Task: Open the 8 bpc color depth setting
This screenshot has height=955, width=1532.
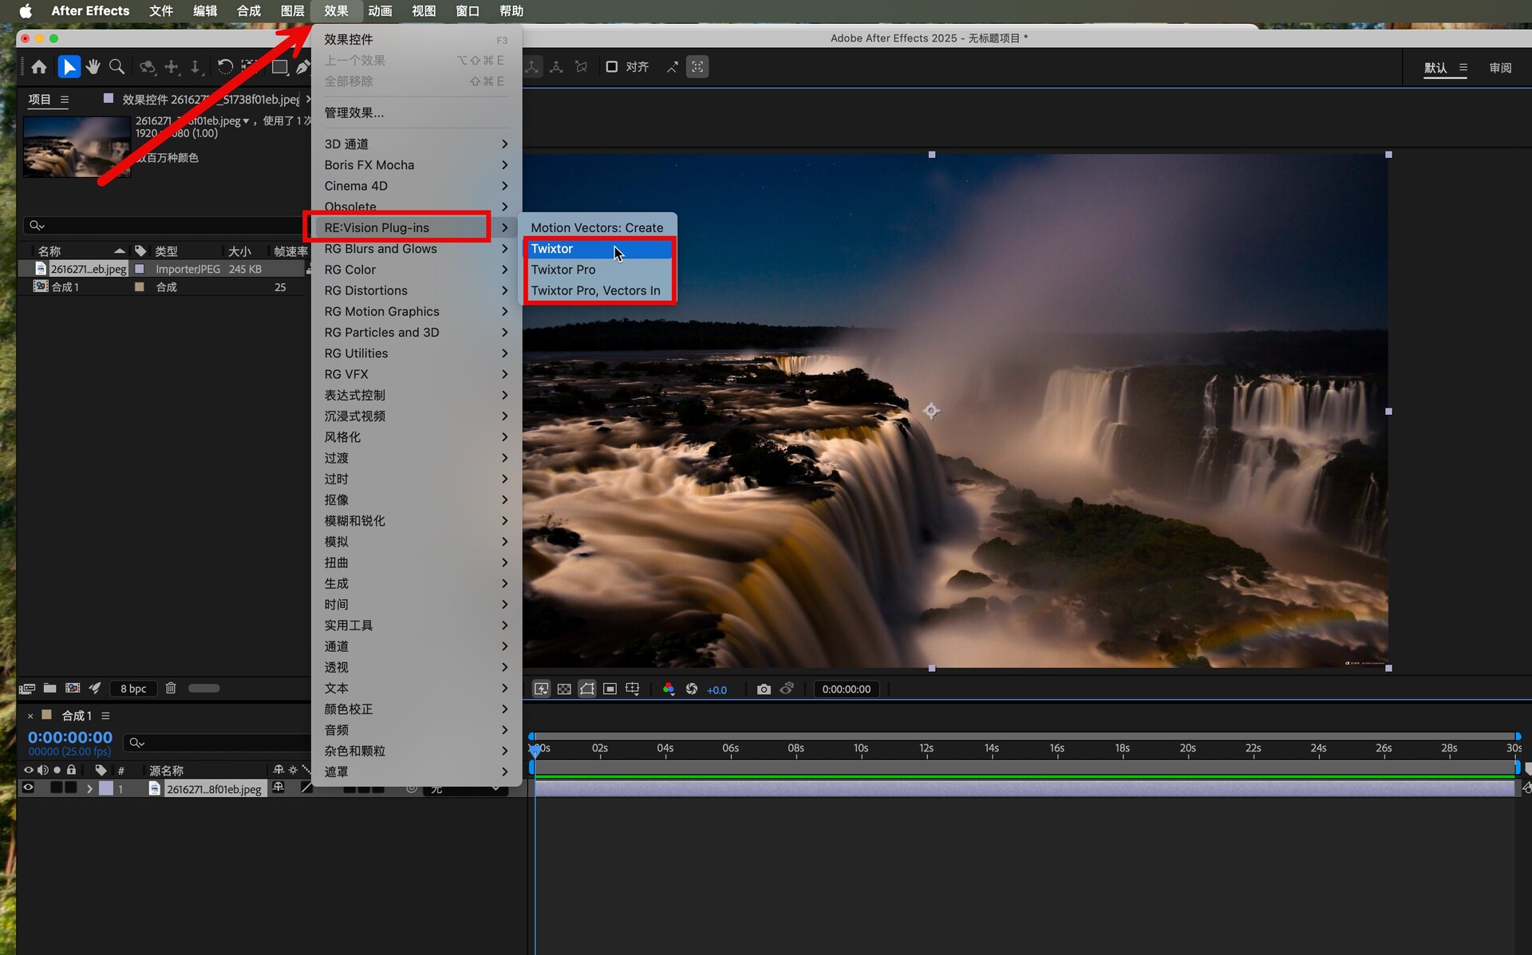Action: click(x=133, y=689)
